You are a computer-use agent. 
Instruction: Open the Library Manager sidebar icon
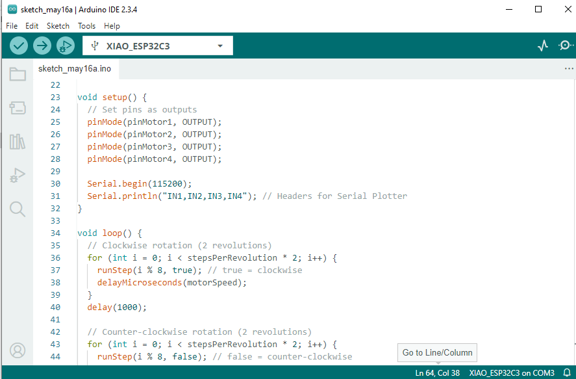pyautogui.click(x=18, y=141)
